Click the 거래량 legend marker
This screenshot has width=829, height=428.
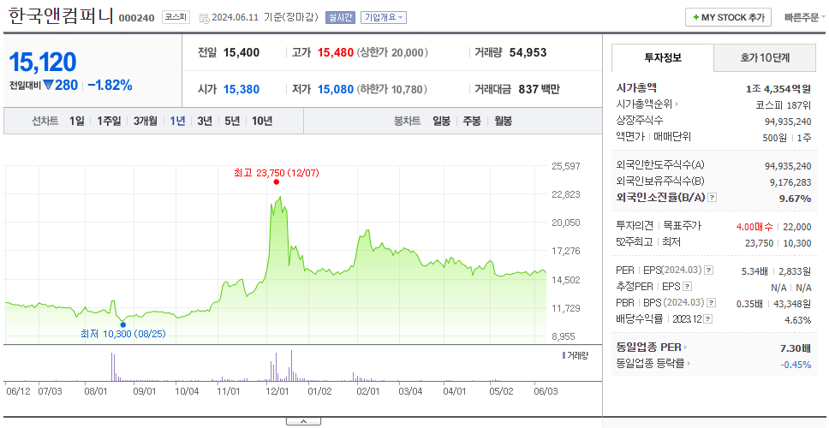(564, 355)
